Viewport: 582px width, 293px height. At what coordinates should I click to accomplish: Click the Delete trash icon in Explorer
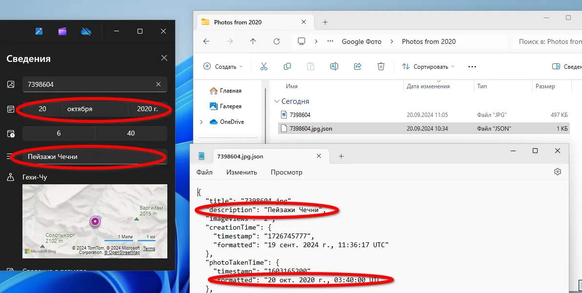(x=381, y=66)
